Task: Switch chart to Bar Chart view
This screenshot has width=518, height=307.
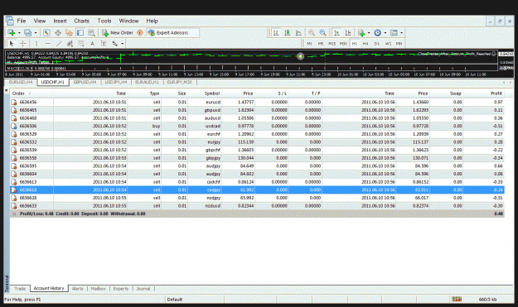Action: [x=276, y=32]
